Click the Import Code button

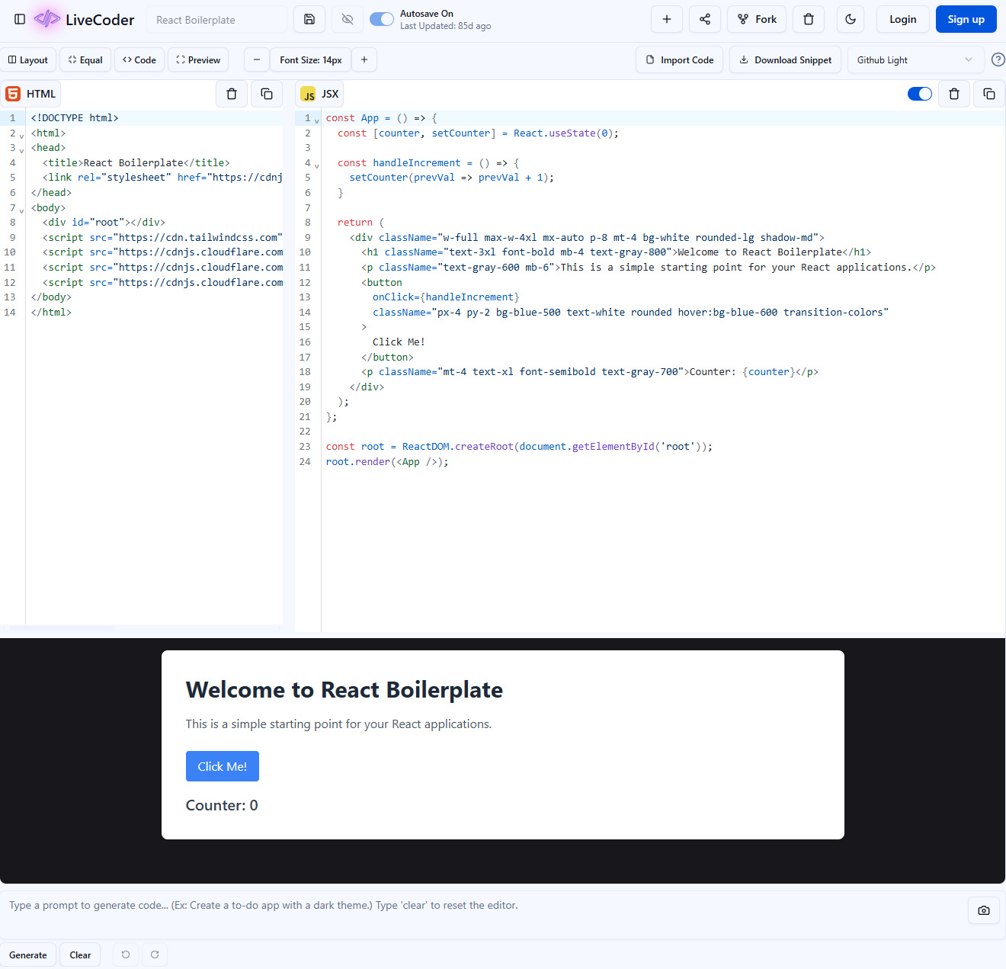pos(680,59)
